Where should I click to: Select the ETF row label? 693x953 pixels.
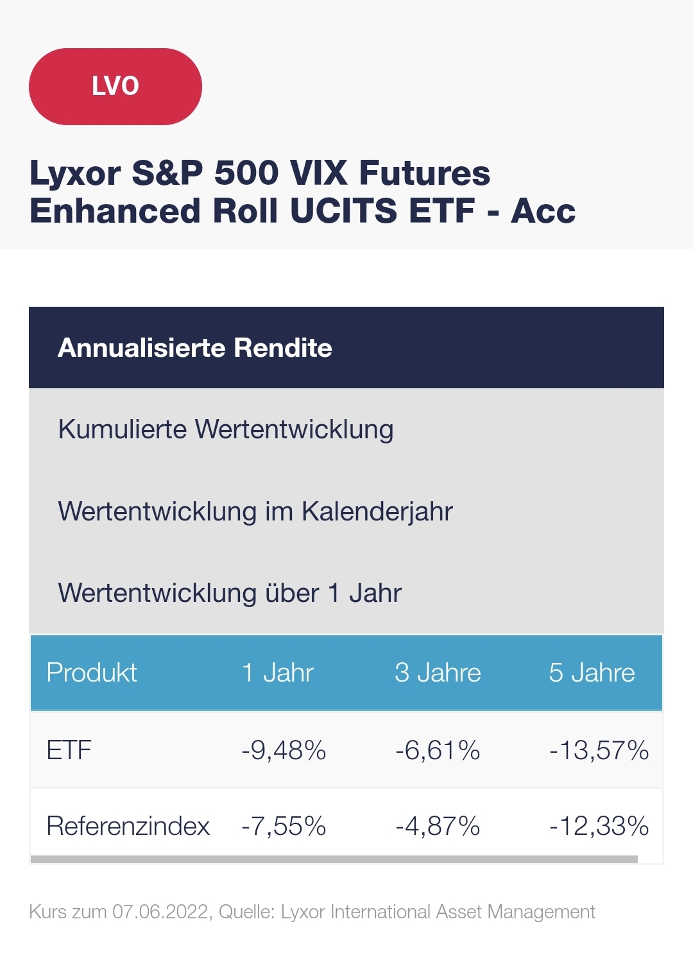click(x=69, y=750)
